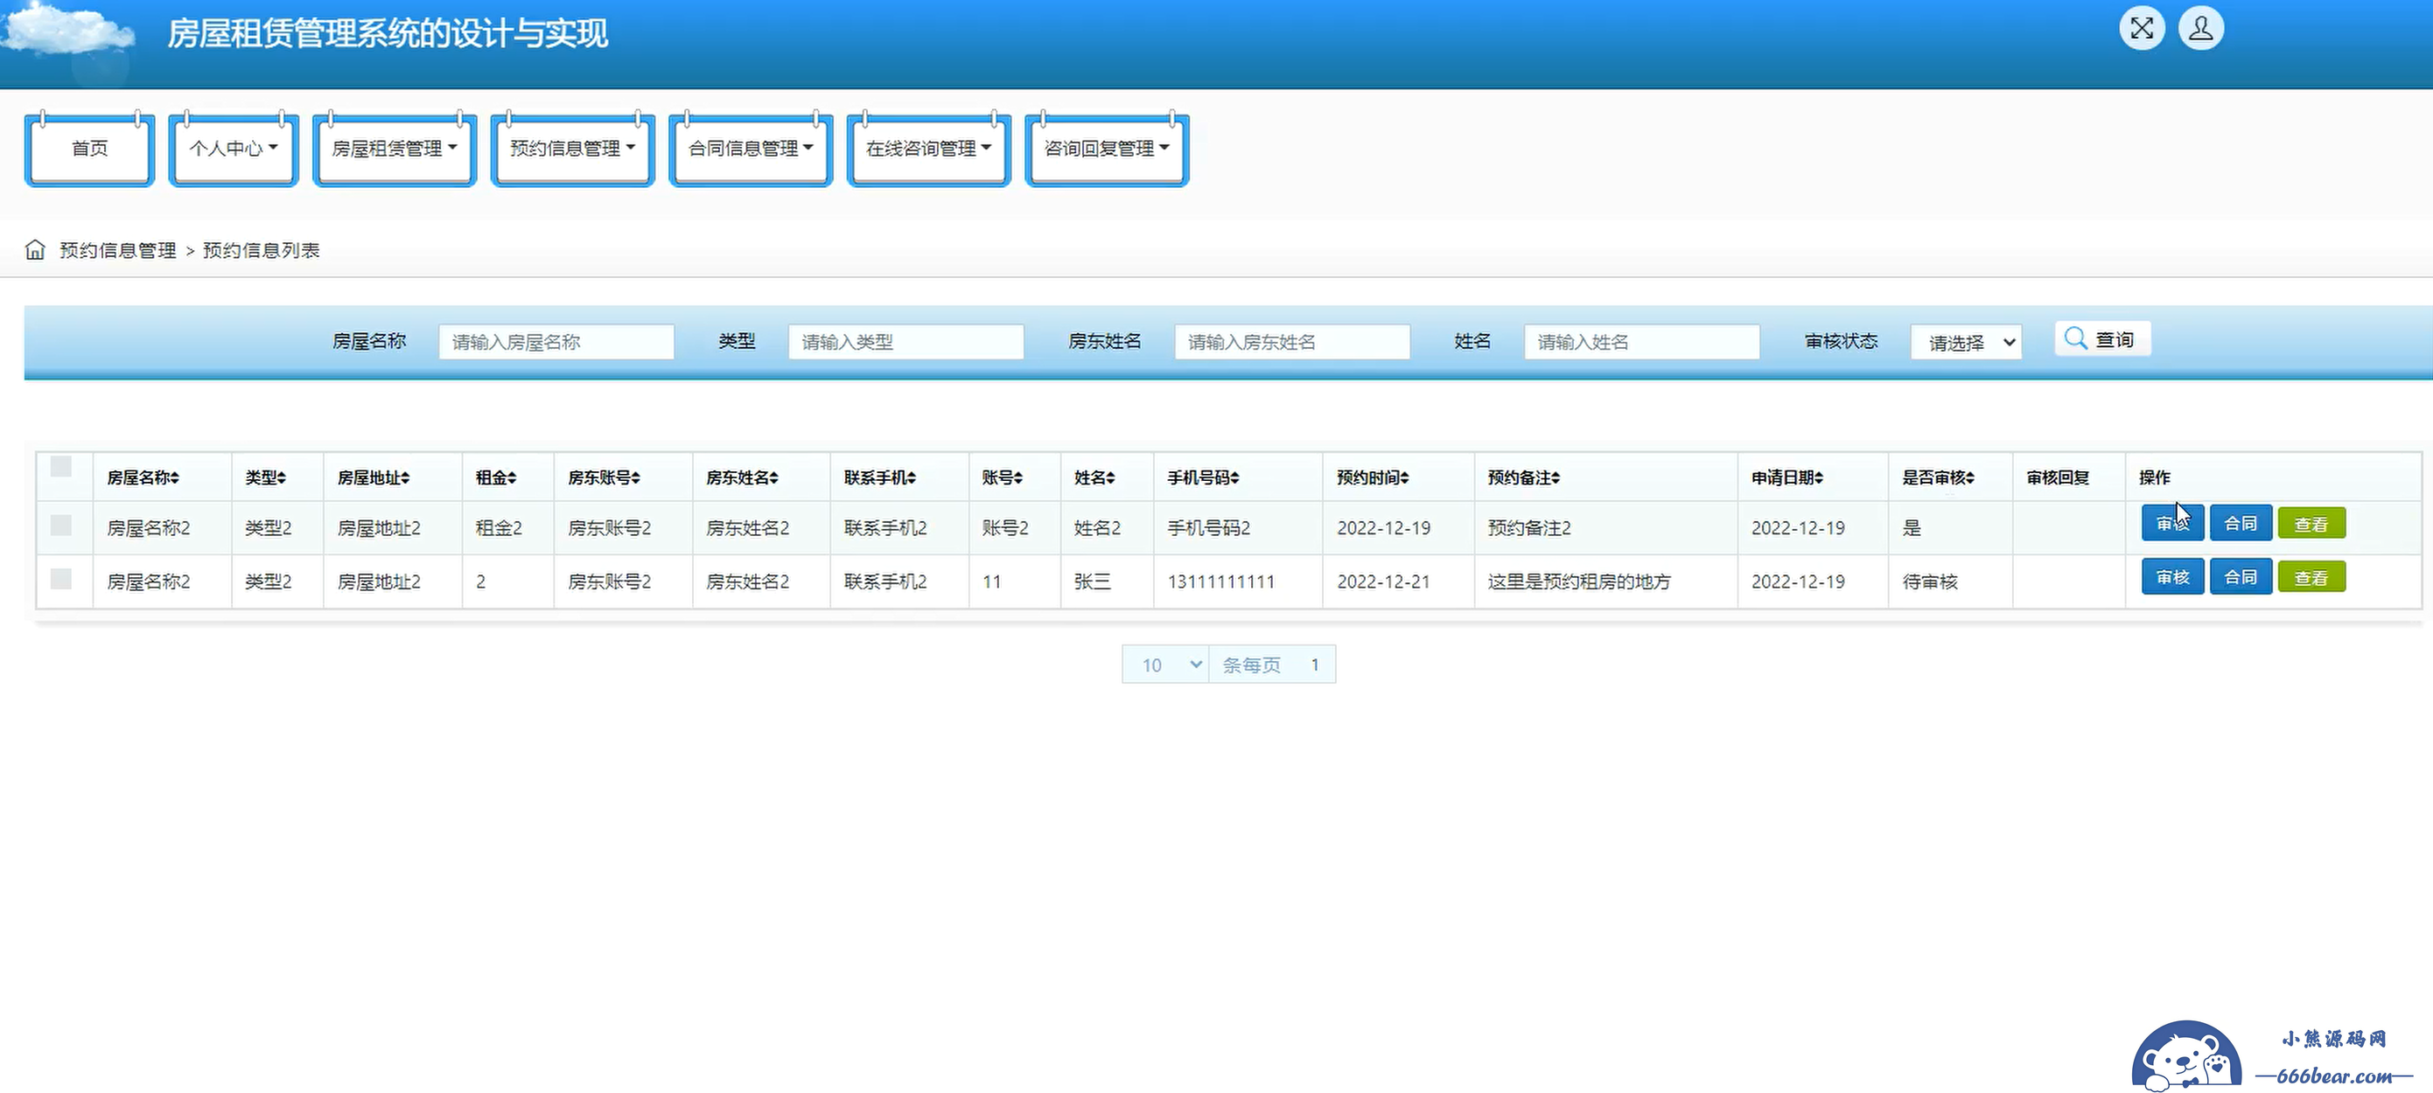The width and height of the screenshot is (2433, 1093).
Task: Click green 查看 button in first row
Action: point(2311,523)
